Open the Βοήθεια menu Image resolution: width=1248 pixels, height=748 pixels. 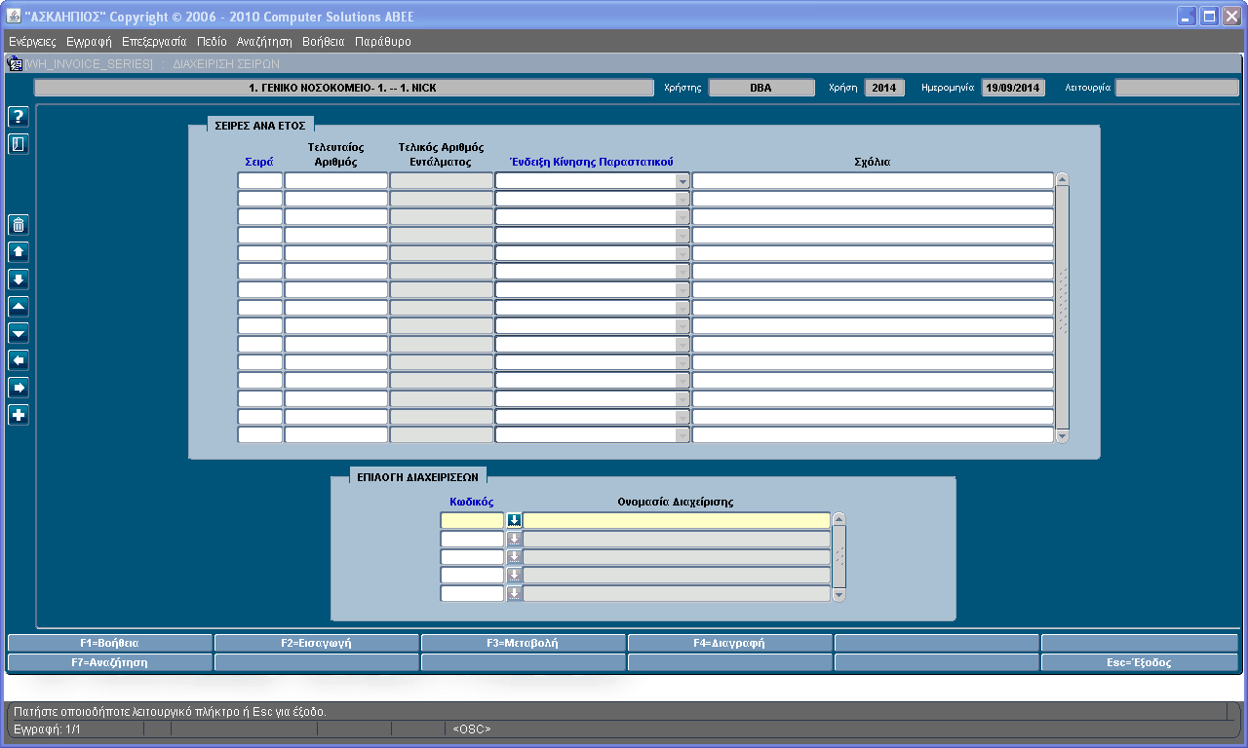pyautogui.click(x=324, y=42)
